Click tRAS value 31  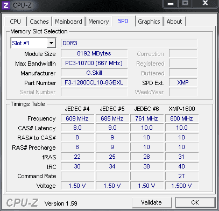coord(182,157)
